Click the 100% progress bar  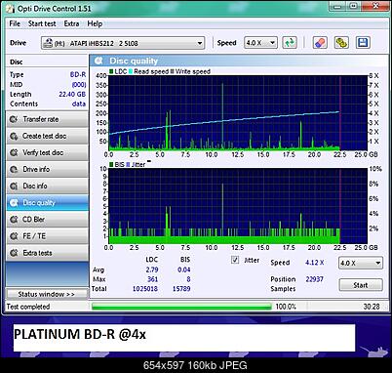tap(181, 307)
